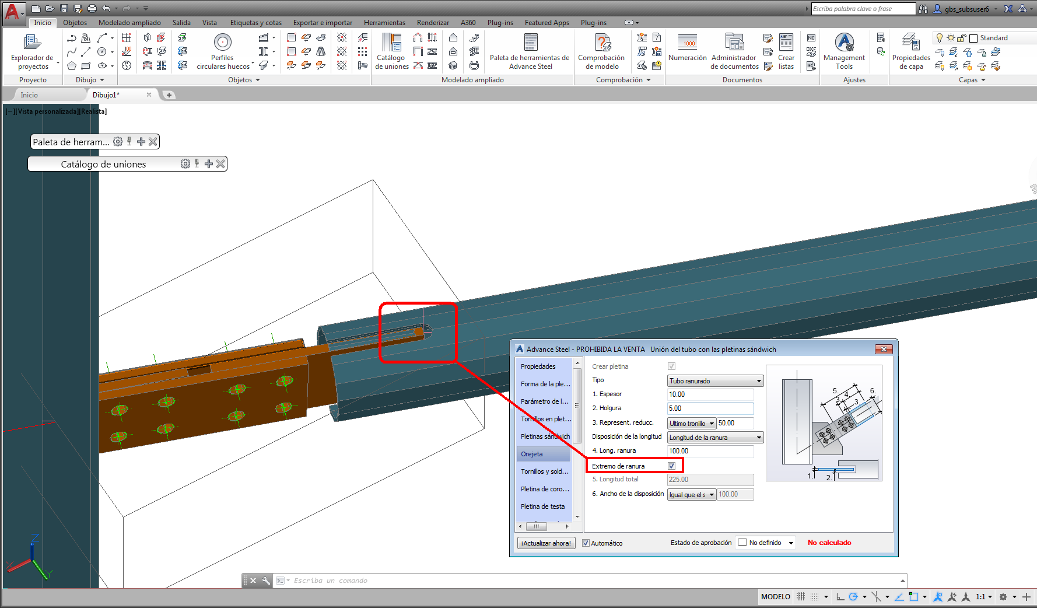Toggle ortho mode in status bar
Viewport: 1037px width, 608px height.
tap(840, 596)
